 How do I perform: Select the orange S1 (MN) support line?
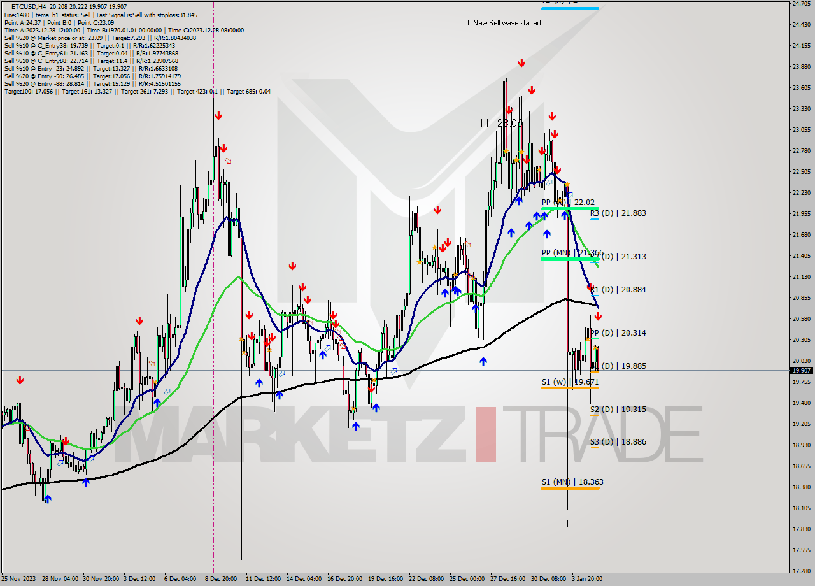[570, 488]
